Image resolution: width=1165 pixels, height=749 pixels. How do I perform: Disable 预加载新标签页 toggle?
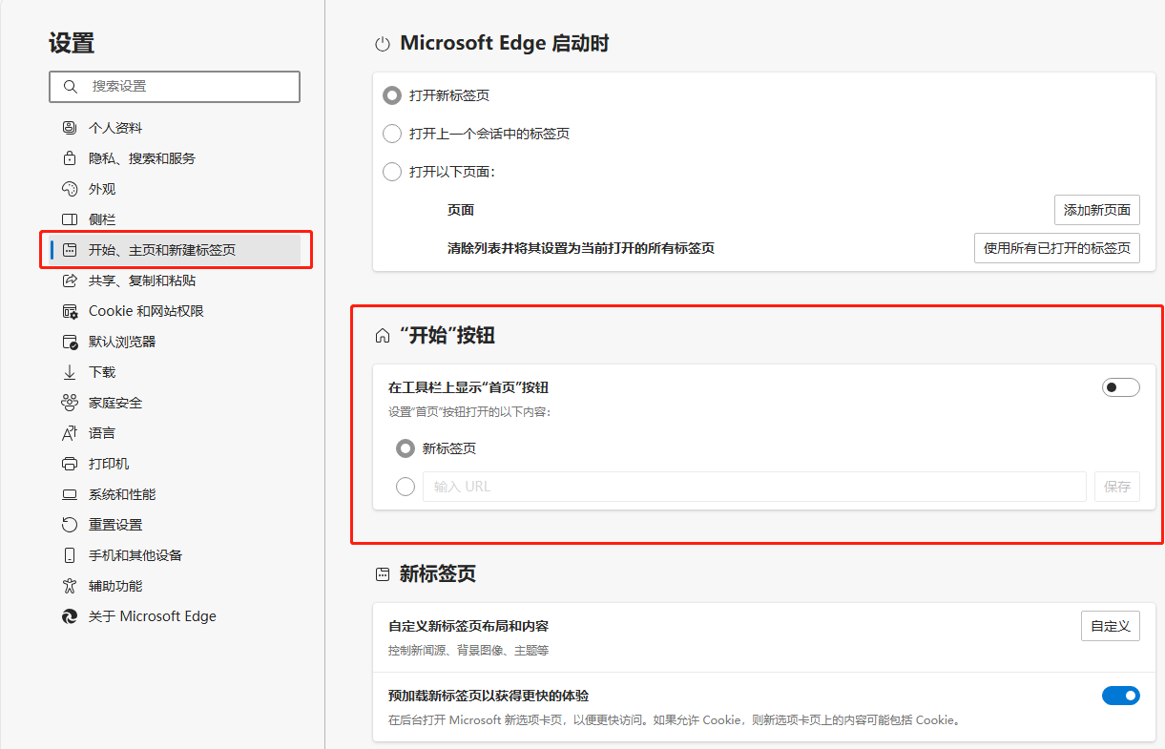[x=1121, y=695]
